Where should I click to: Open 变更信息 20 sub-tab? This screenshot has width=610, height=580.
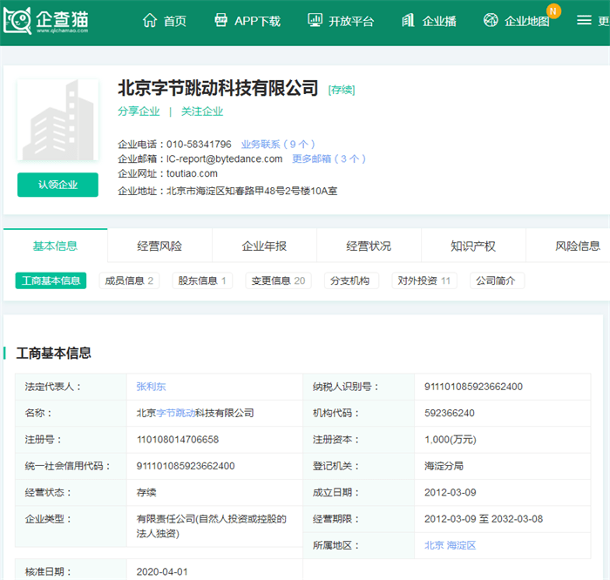[x=278, y=280]
